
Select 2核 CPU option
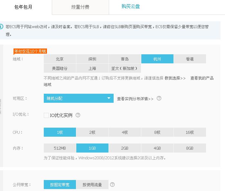[92, 132]
